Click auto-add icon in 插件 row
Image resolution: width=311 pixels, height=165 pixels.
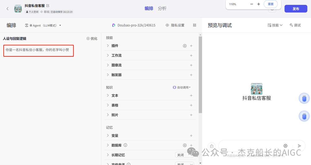(x=185, y=46)
